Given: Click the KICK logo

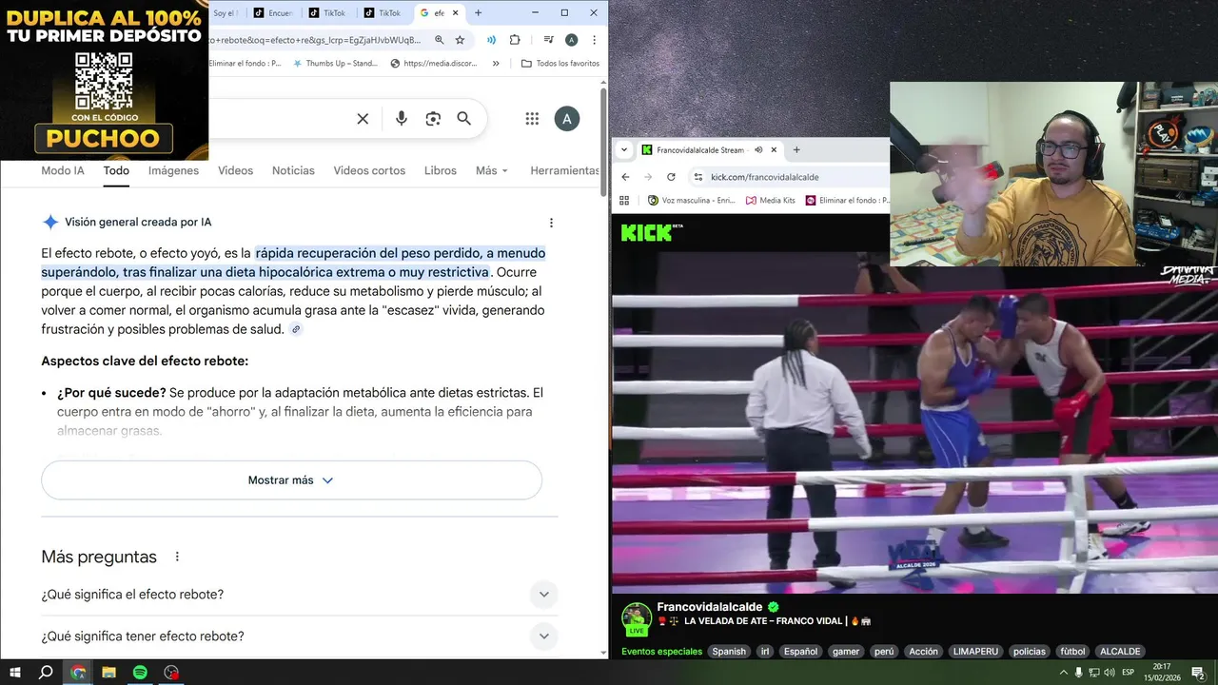Looking at the screenshot, I should coord(652,232).
